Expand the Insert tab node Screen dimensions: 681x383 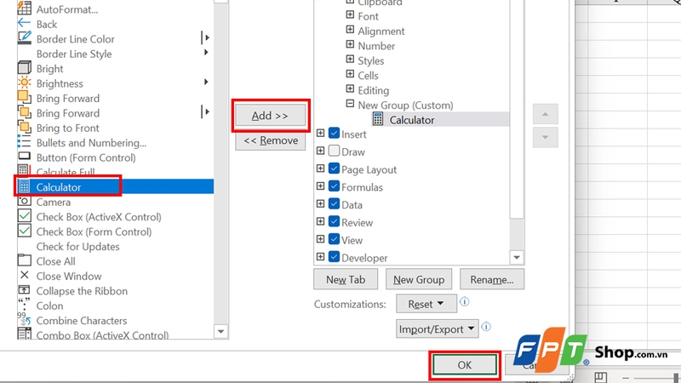321,133
